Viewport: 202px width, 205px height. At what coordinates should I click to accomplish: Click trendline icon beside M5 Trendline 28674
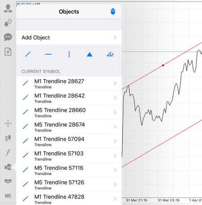click(26, 127)
